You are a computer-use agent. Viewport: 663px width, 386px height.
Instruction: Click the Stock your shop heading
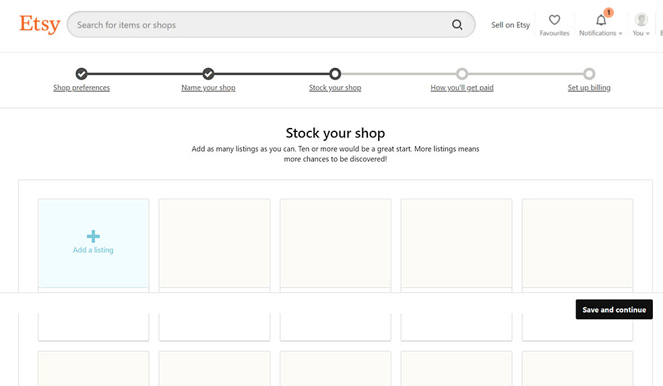click(336, 133)
